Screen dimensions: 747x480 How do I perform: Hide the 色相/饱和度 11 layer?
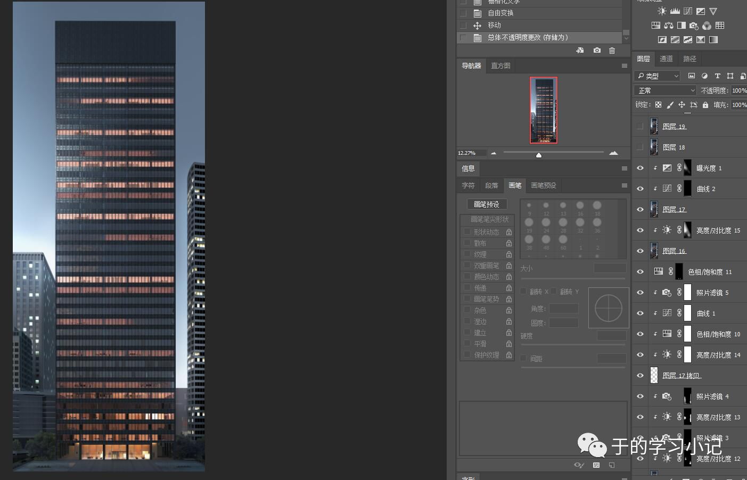(640, 271)
